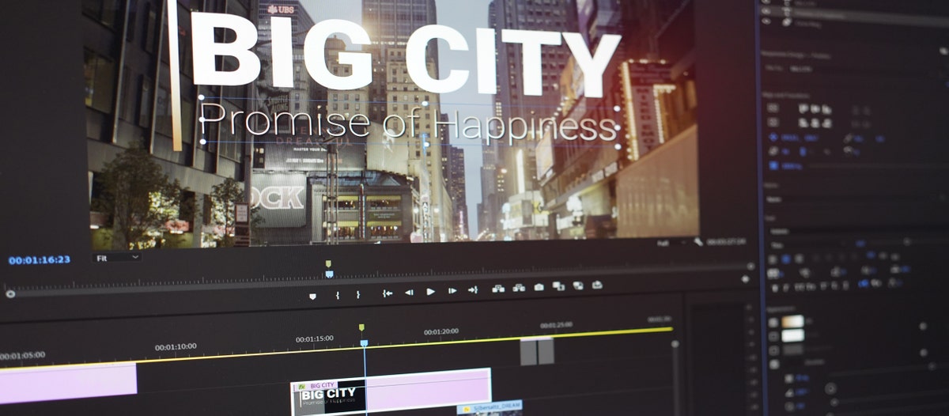Open the Fit zoom level dropdown
Viewport: 949px width, 416px height.
pos(115,258)
